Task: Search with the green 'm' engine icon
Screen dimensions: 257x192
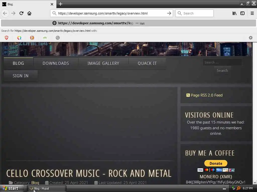Action: [45, 38]
